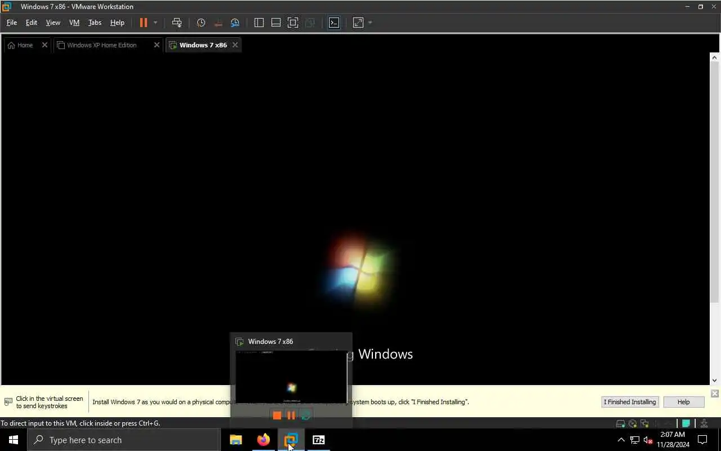Show the console view icon

(334, 23)
